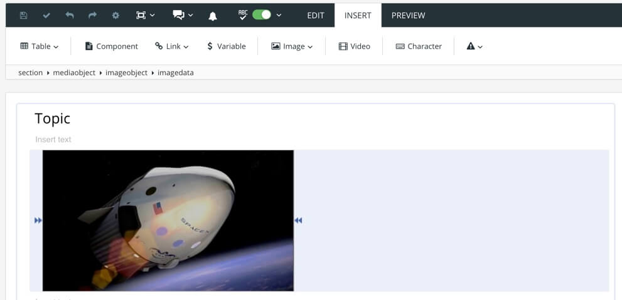Select the spacecraft image

pyautogui.click(x=168, y=220)
